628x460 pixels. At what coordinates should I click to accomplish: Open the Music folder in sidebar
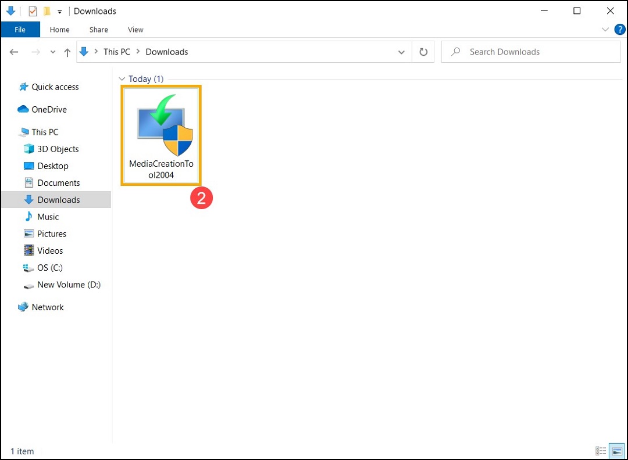(x=48, y=217)
